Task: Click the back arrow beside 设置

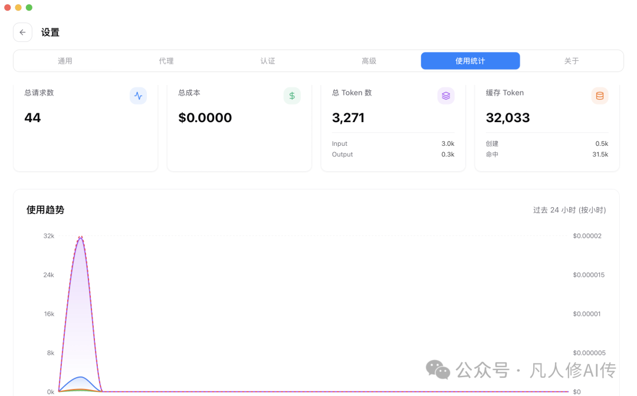Action: pos(22,32)
